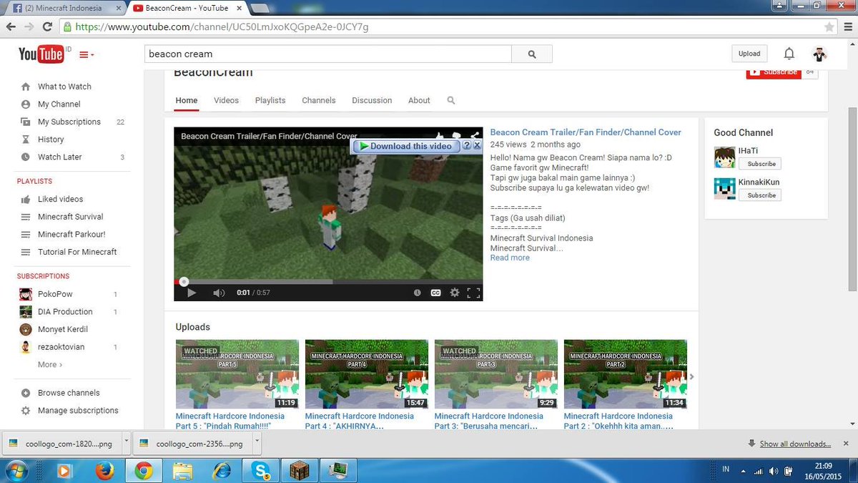The width and height of the screenshot is (858, 483).
Task: Click the search magnifier button
Action: [x=532, y=54]
